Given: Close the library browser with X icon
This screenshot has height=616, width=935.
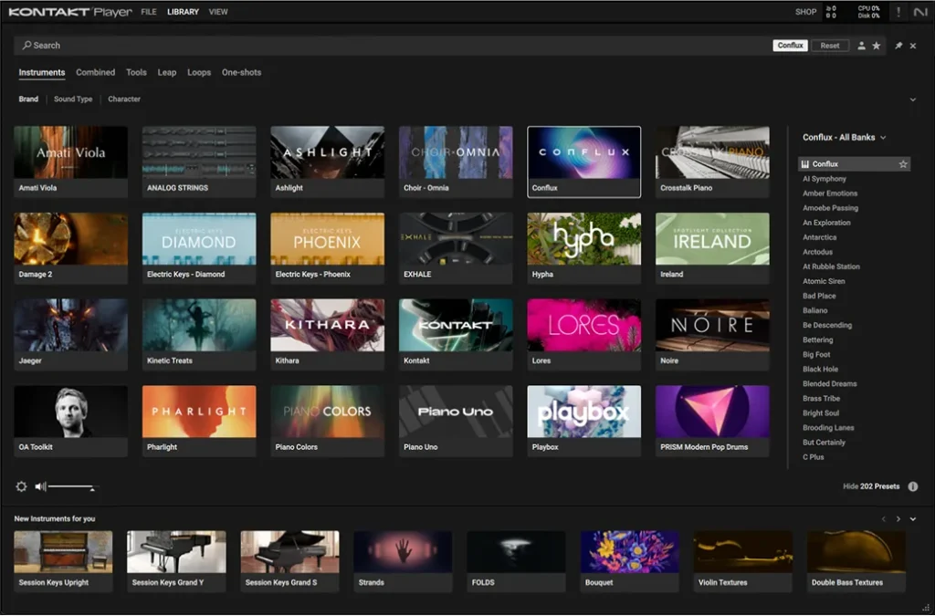Looking at the screenshot, I should click(913, 46).
